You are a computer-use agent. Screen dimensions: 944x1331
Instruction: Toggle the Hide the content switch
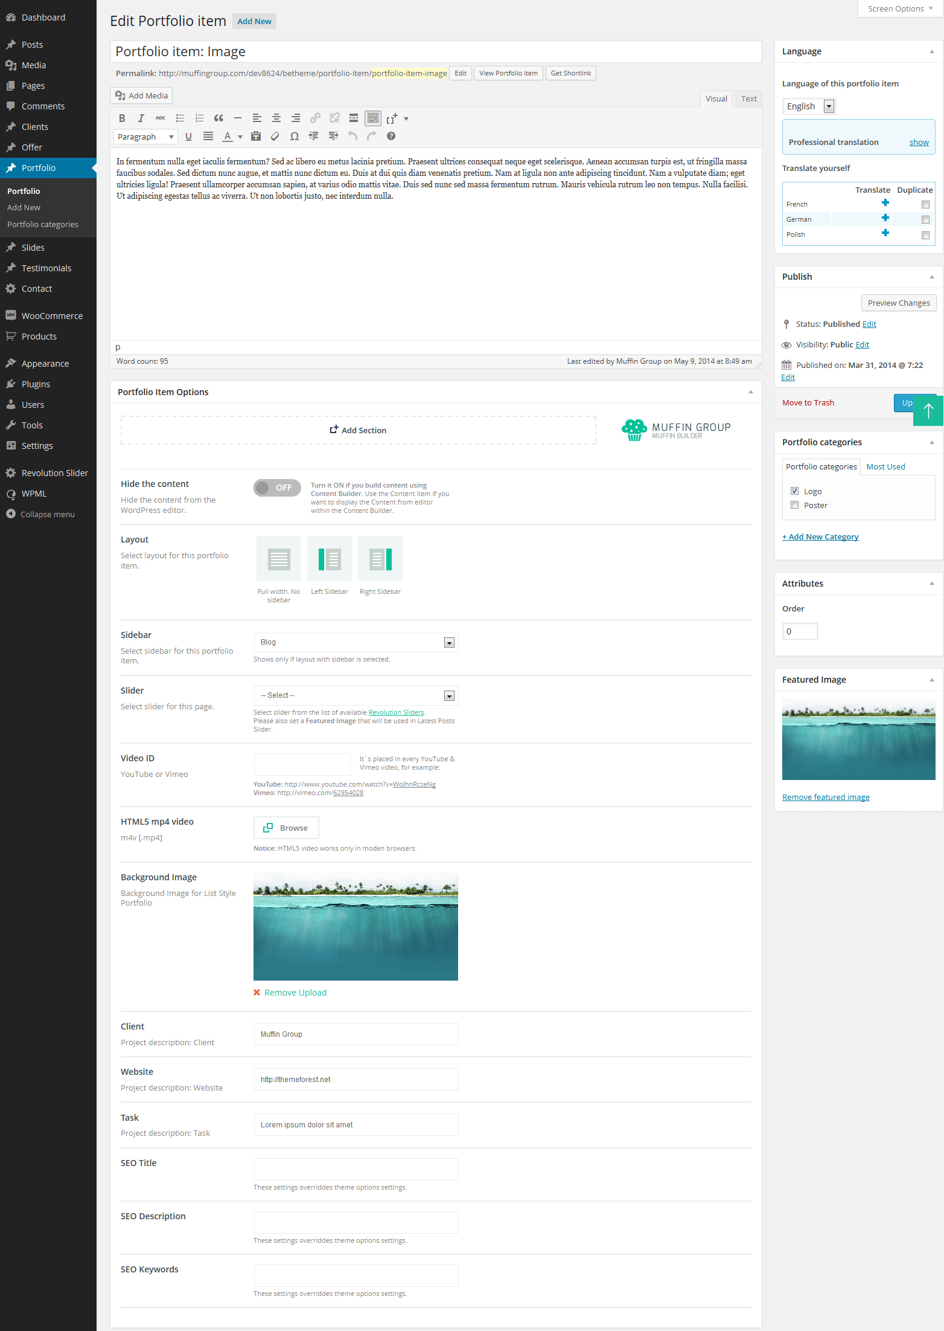tap(277, 488)
